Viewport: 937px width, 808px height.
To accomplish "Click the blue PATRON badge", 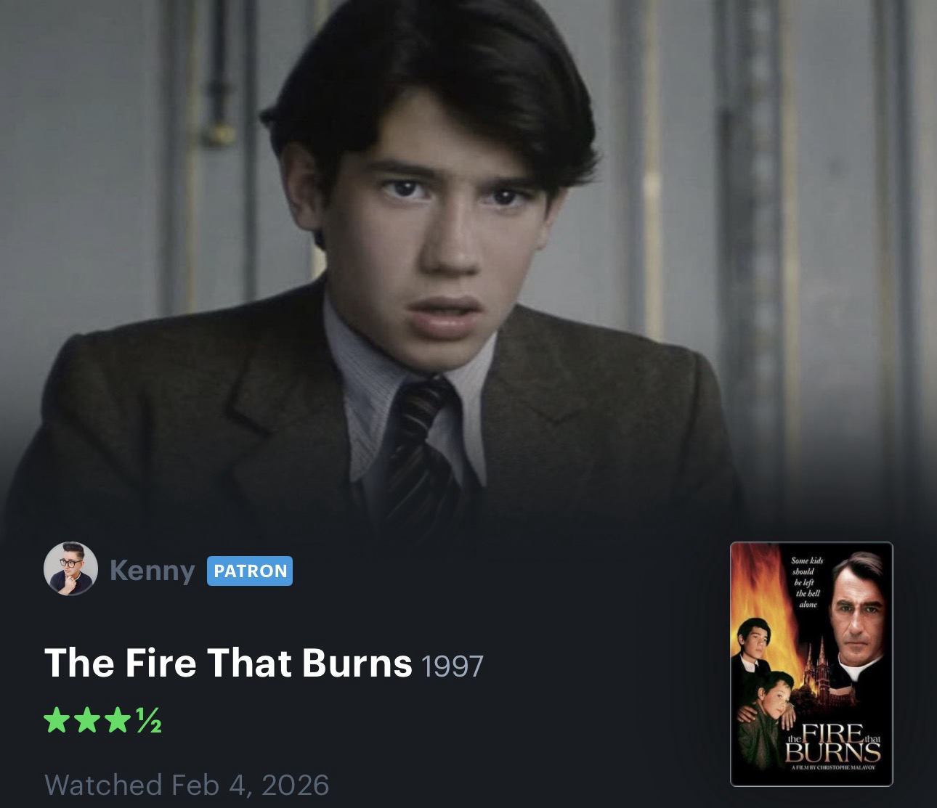I will pyautogui.click(x=250, y=571).
